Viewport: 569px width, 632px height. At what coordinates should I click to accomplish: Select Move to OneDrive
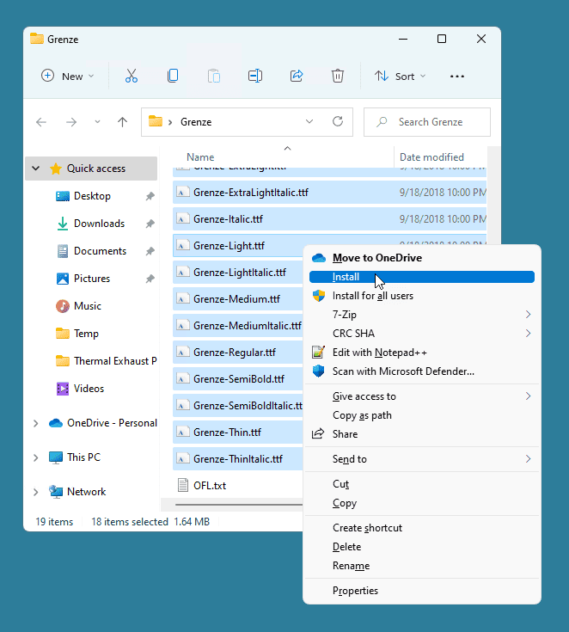(421, 258)
